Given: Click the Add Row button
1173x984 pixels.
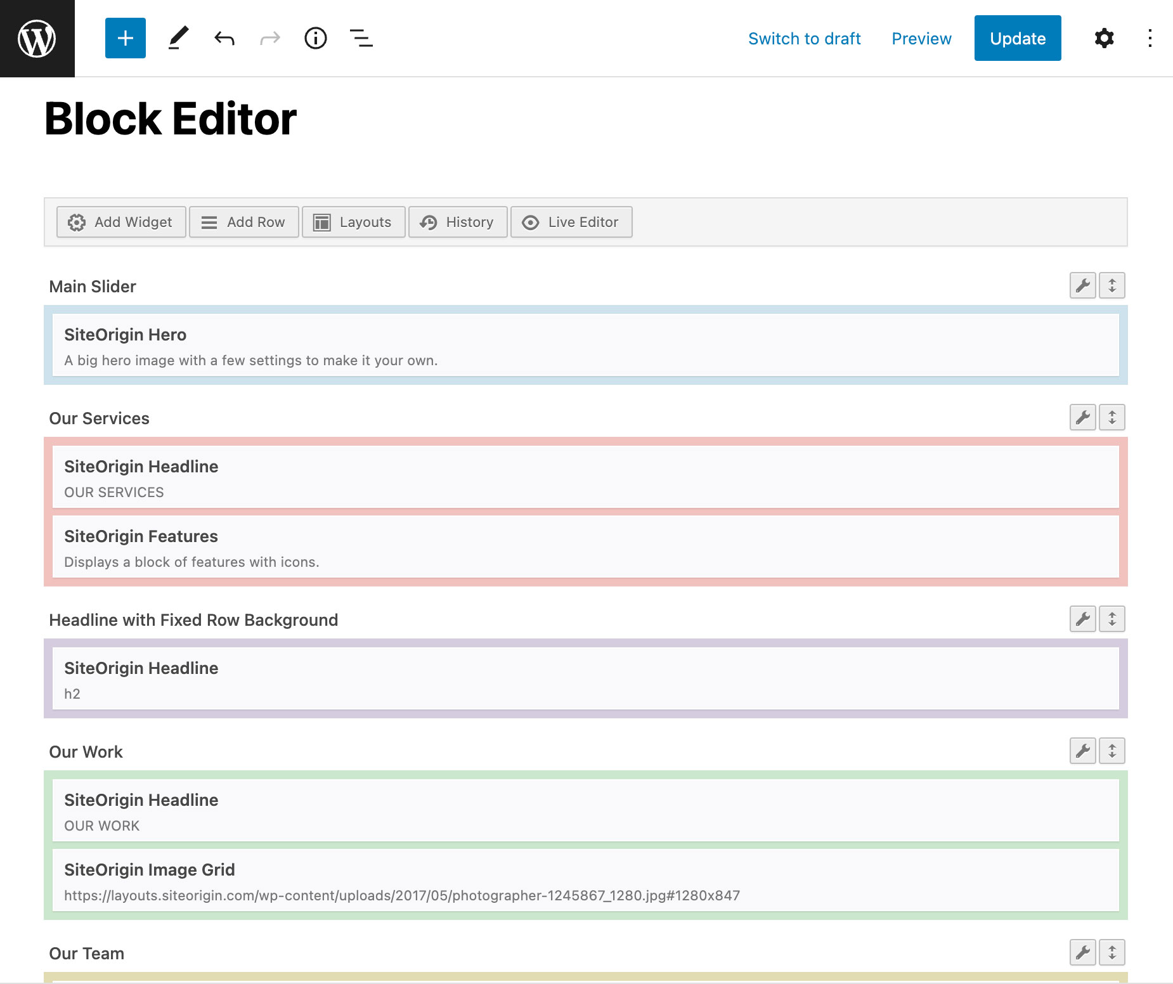Looking at the screenshot, I should point(244,222).
